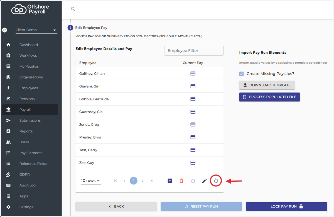Click the Workflows clipboard icon
Screen dimensions: 334x217
point(8,56)
